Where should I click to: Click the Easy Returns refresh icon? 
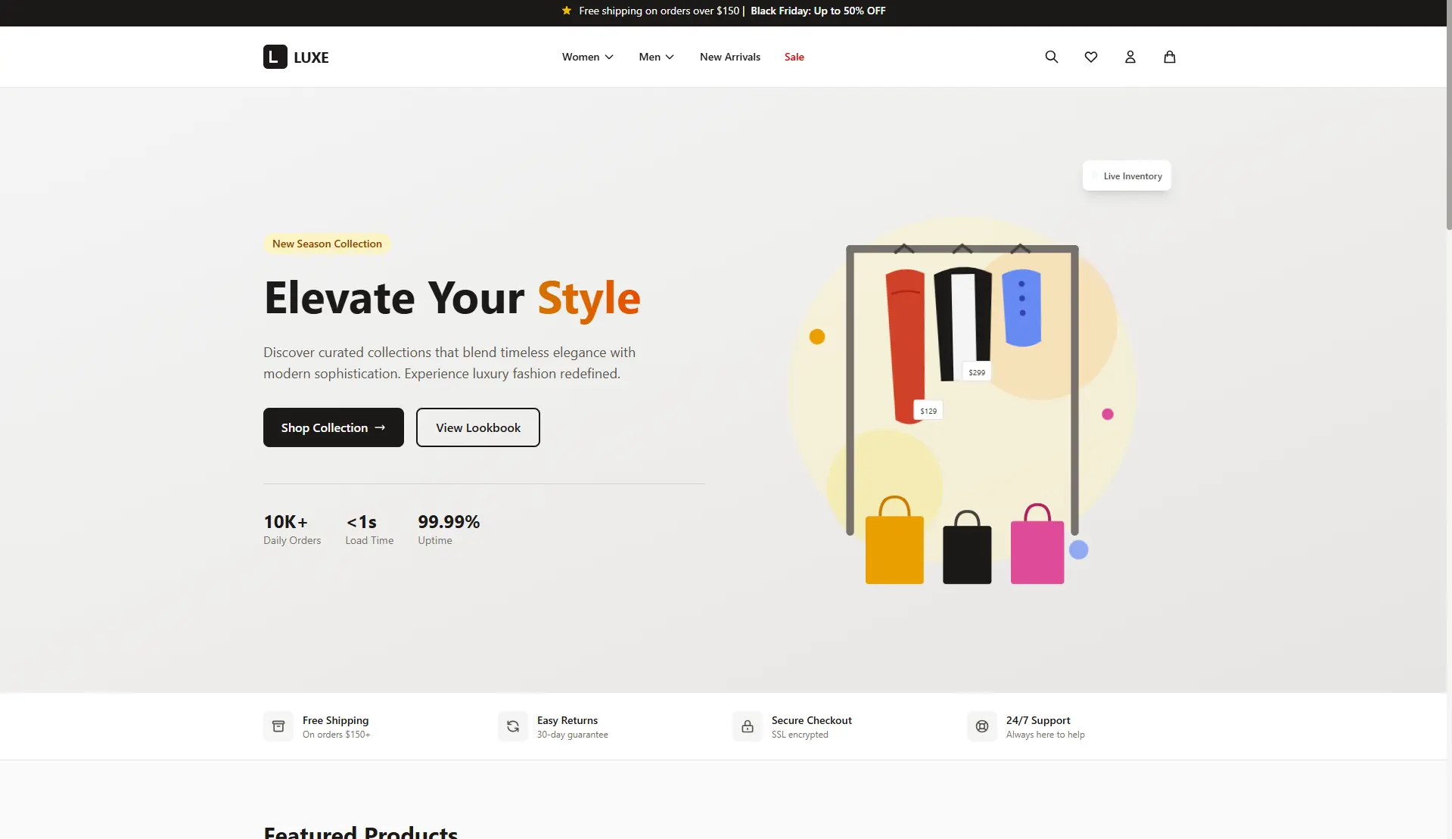[x=512, y=726]
